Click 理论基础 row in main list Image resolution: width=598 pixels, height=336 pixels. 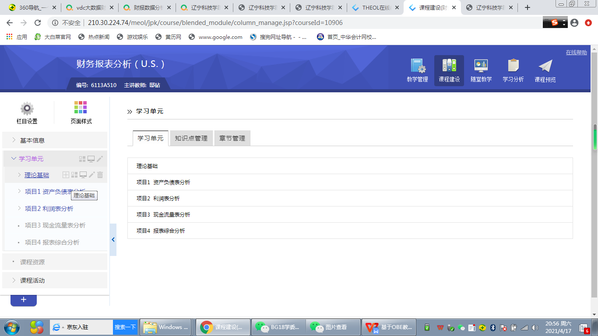[350, 166]
